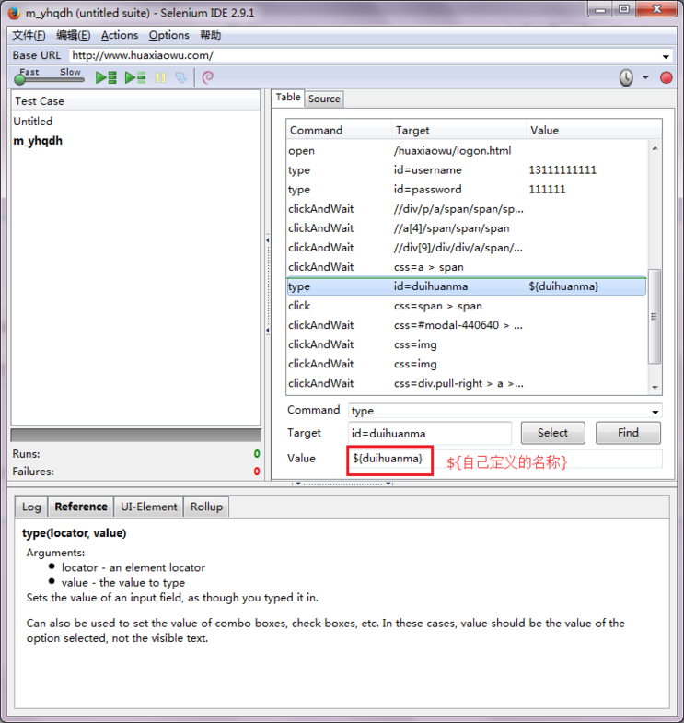Select the type id=username row
The image size is (684, 723).
tap(467, 170)
